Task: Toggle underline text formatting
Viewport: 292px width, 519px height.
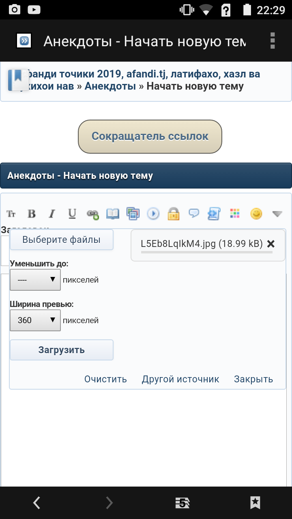Action: [x=72, y=214]
